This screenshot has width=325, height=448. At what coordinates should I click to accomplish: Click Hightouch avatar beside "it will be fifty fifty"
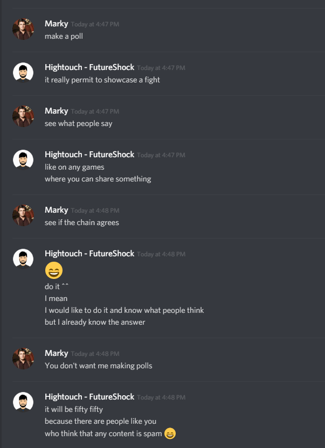click(x=23, y=402)
